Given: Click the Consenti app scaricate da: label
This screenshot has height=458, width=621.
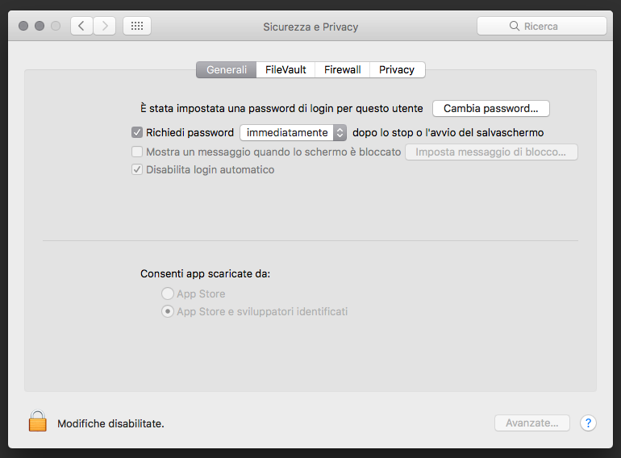Looking at the screenshot, I should click(x=205, y=274).
